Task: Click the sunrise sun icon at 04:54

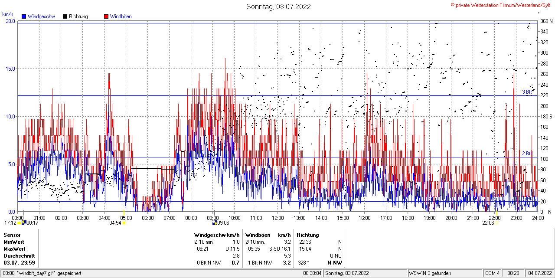Action: (124, 223)
